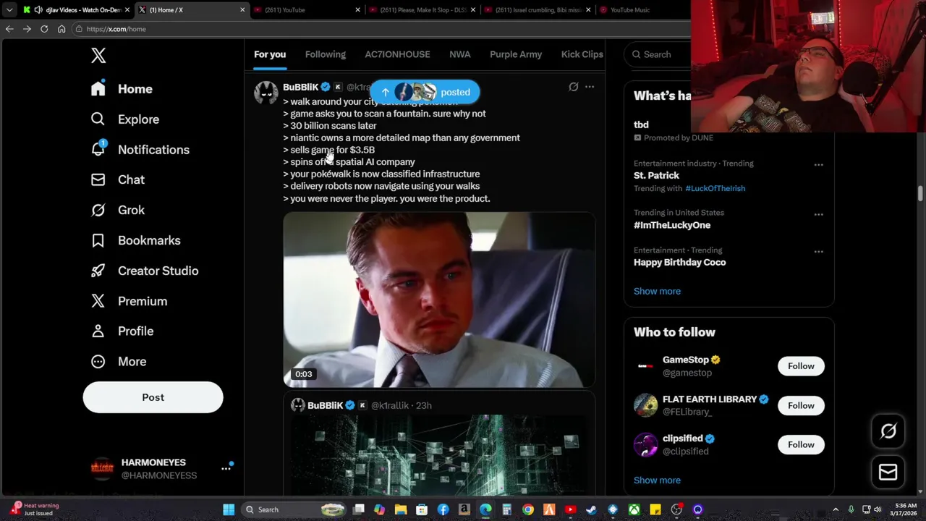The height and width of the screenshot is (521, 926).
Task: Open HARMONEYES account switcher dots
Action: [x=226, y=469]
